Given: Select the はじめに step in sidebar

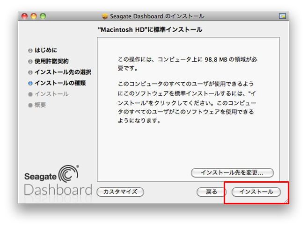Looking at the screenshot, I should 46,50.
